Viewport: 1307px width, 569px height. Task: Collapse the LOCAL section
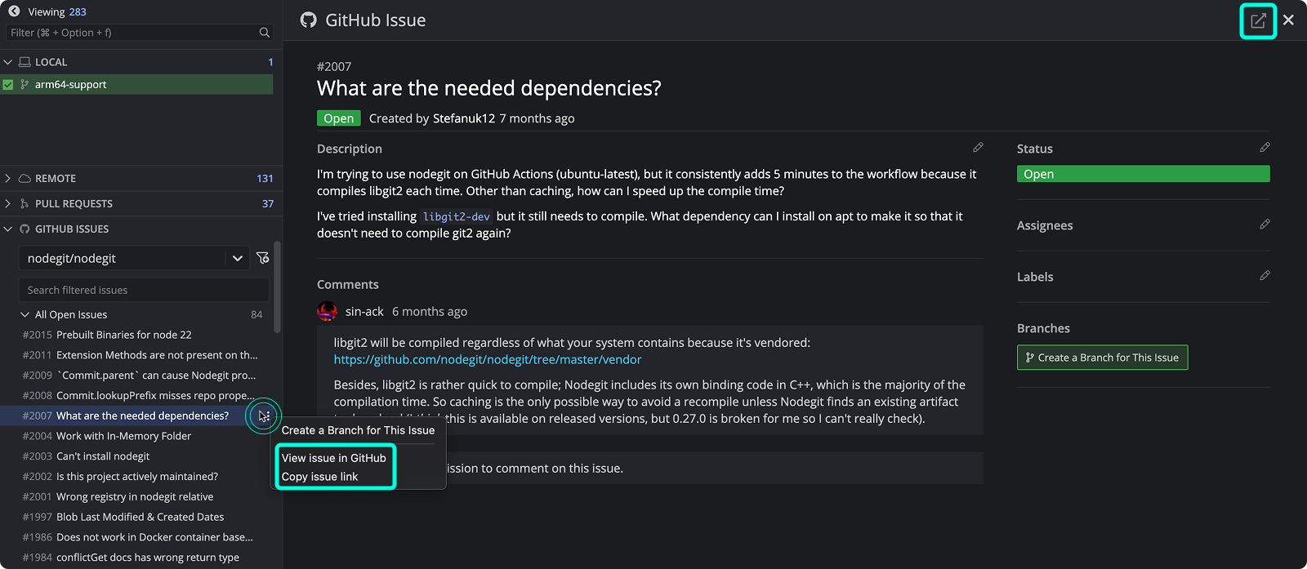coord(8,62)
